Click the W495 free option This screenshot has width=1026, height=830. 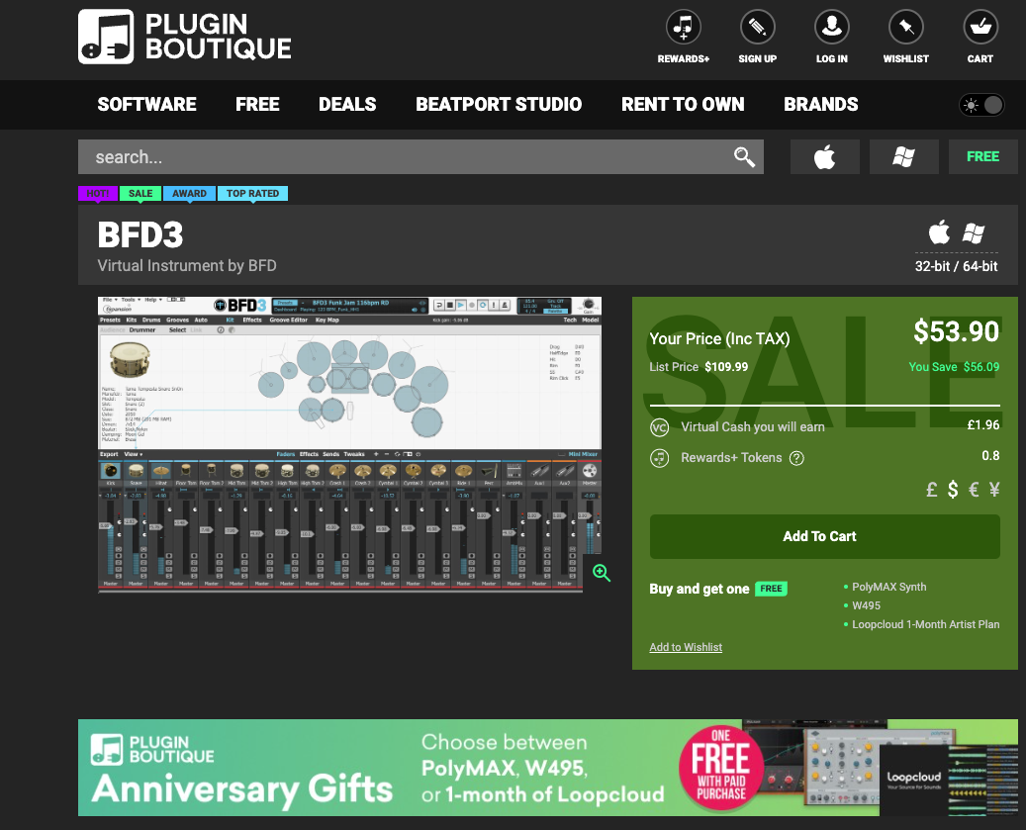click(866, 605)
